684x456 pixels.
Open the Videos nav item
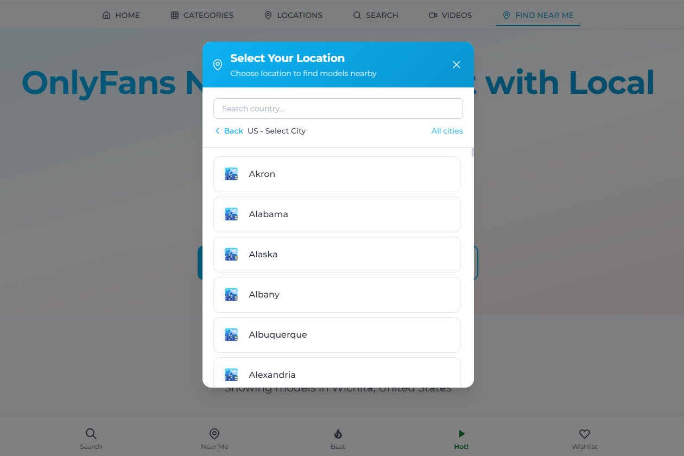451,15
